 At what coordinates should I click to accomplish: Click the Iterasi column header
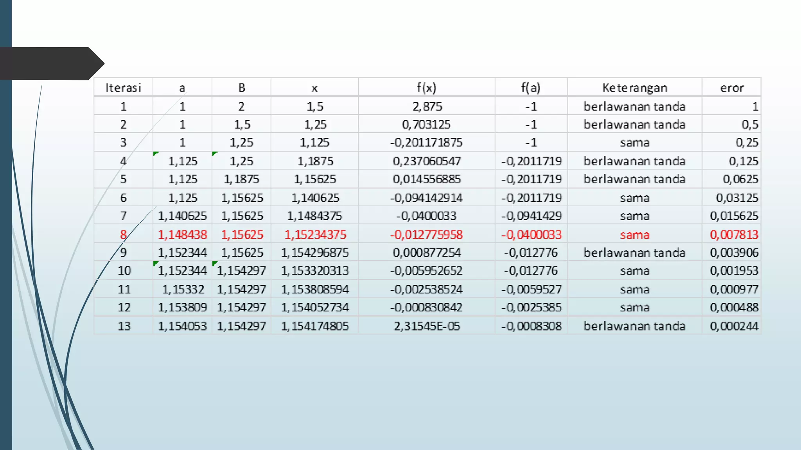[123, 87]
